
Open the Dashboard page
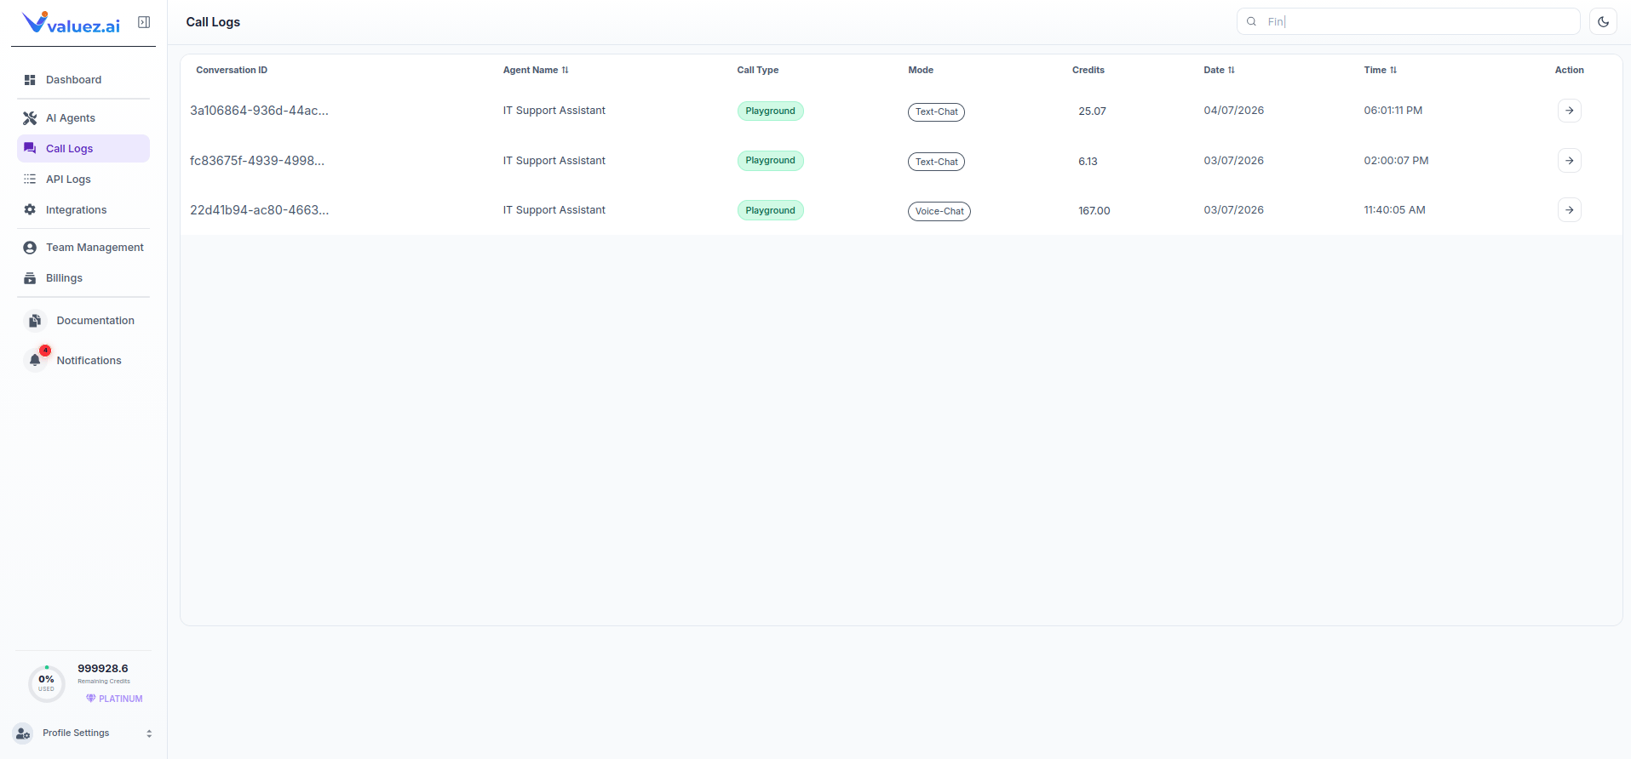(x=83, y=80)
